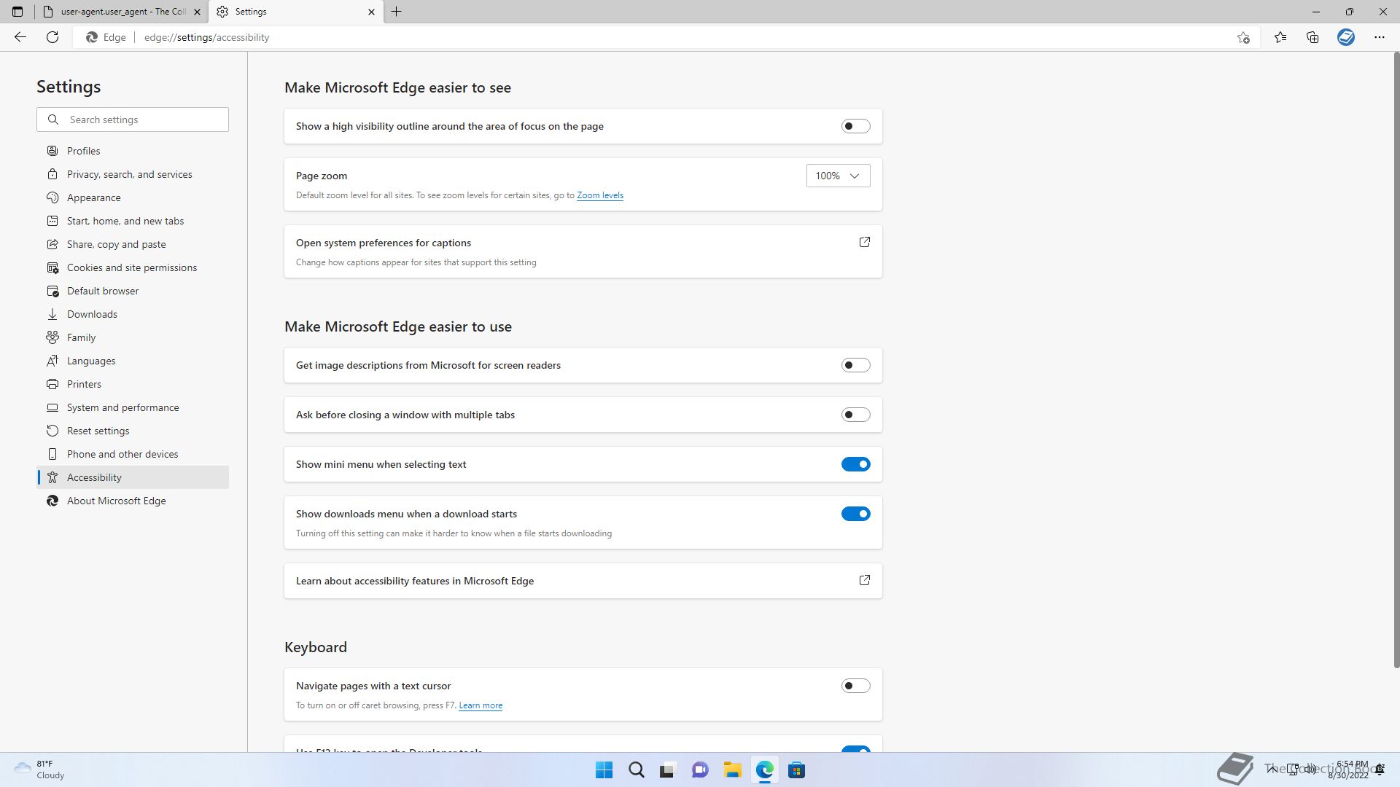Open Microsoft Store from taskbar
This screenshot has height=787, width=1400.
[x=796, y=770]
